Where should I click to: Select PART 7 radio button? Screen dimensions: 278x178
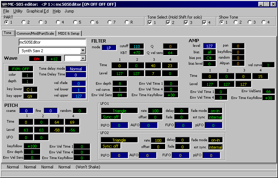tap(110, 22)
